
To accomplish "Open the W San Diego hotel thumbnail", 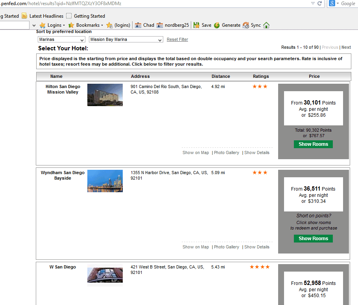I will (x=105, y=275).
